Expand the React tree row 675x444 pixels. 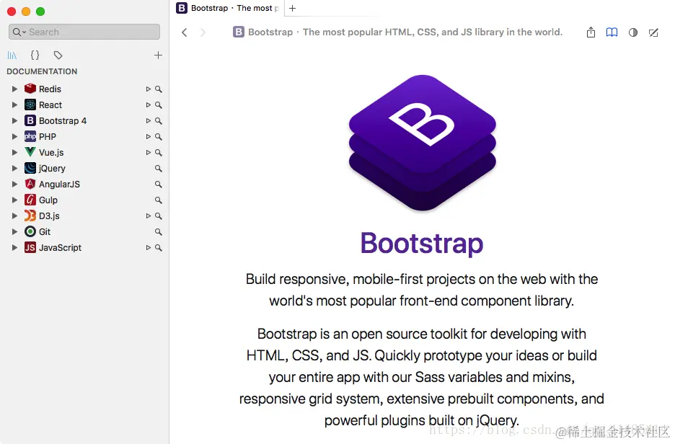click(14, 105)
